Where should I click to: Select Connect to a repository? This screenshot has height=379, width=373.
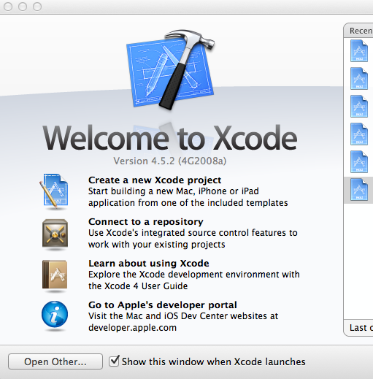click(x=146, y=222)
